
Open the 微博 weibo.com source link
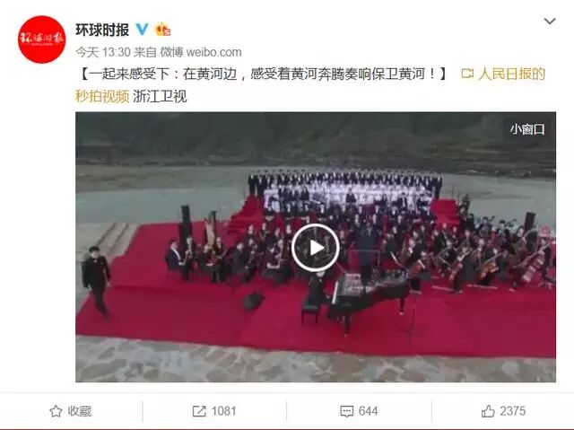pyautogui.click(x=201, y=52)
